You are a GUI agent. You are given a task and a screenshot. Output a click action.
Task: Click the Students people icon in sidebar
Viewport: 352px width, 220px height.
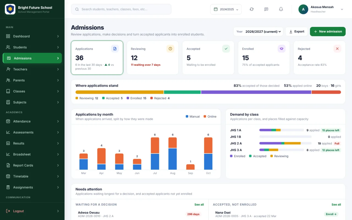click(x=8, y=47)
